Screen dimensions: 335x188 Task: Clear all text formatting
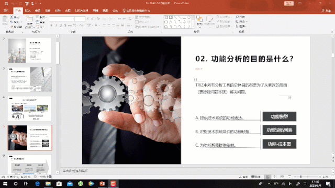pyautogui.click(x=98, y=19)
